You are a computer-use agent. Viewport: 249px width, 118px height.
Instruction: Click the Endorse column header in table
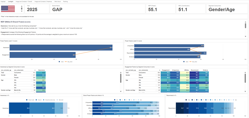tap(205, 70)
